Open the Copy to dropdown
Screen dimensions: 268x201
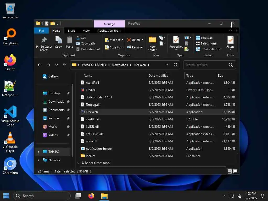point(114,47)
